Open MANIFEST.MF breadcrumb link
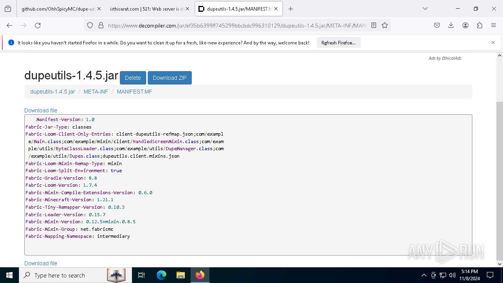The width and height of the screenshot is (503, 283). [134, 92]
